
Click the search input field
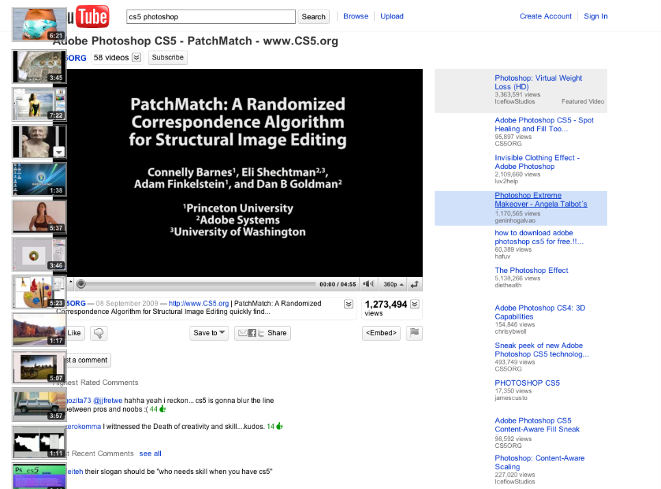[211, 17]
